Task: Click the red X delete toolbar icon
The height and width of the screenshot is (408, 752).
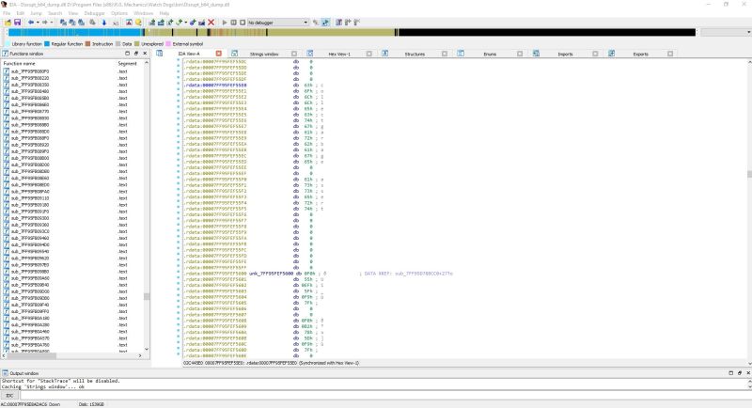Action: tap(211, 23)
